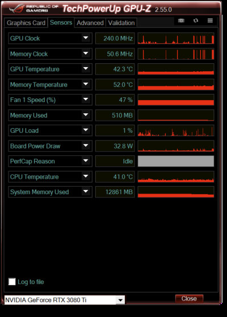Click the 47 % fan speed value
Screen dimensions: 227x317
pyautogui.click(x=115, y=100)
